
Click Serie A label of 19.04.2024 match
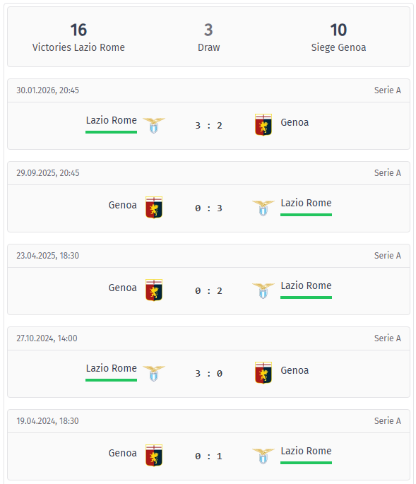(x=387, y=421)
